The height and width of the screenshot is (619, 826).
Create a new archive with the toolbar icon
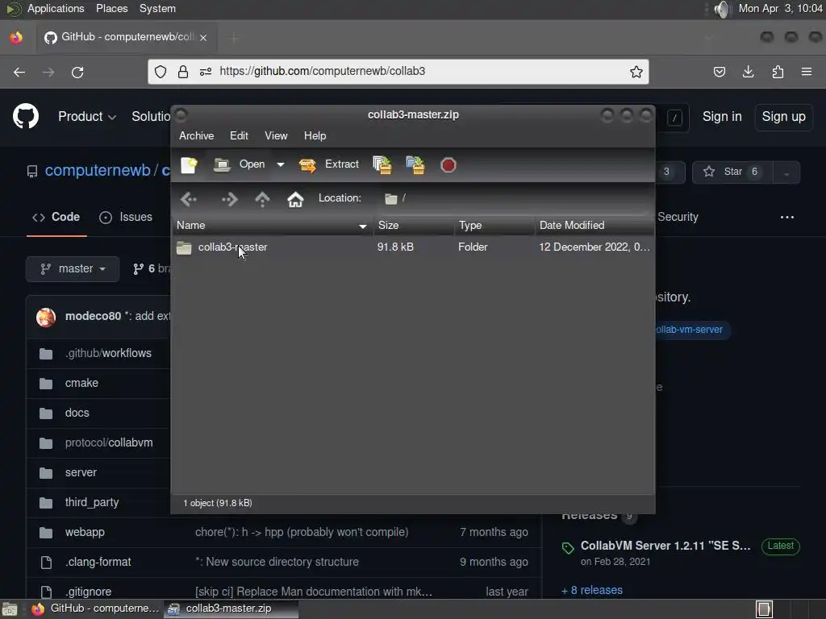189,164
